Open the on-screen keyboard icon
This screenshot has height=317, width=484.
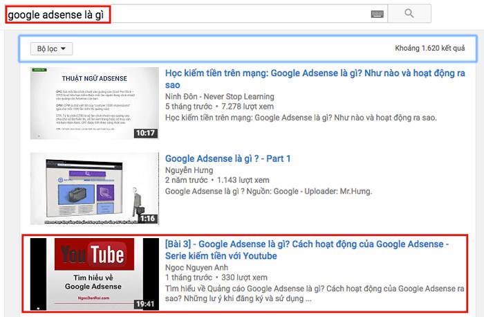click(377, 14)
